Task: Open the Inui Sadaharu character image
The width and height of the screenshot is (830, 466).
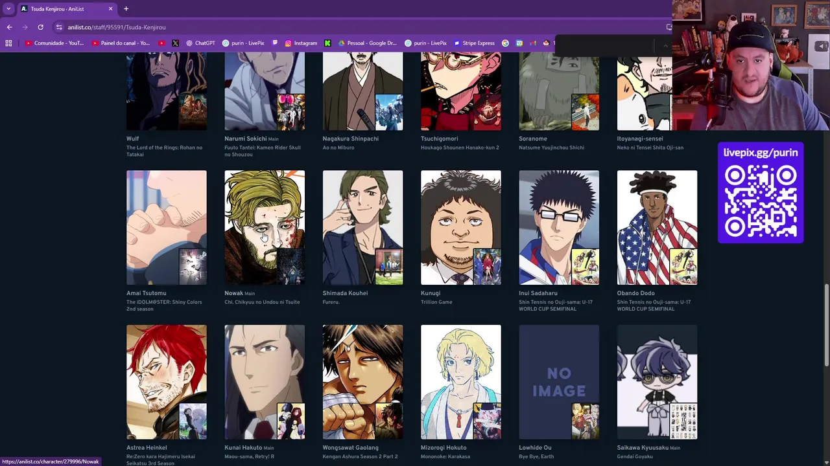Action: 559,228
